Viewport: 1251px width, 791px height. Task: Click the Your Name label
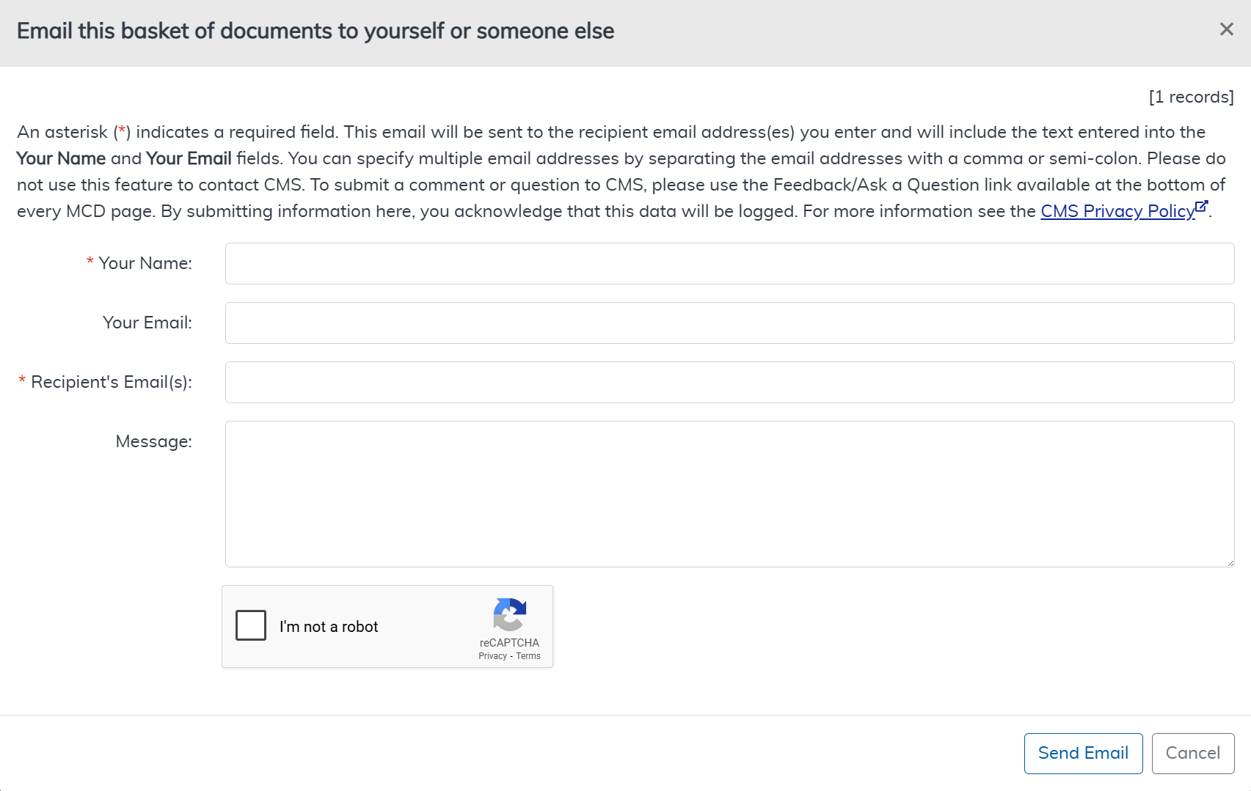click(145, 264)
